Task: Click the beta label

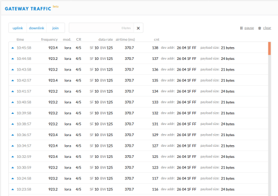Action: 56,6
